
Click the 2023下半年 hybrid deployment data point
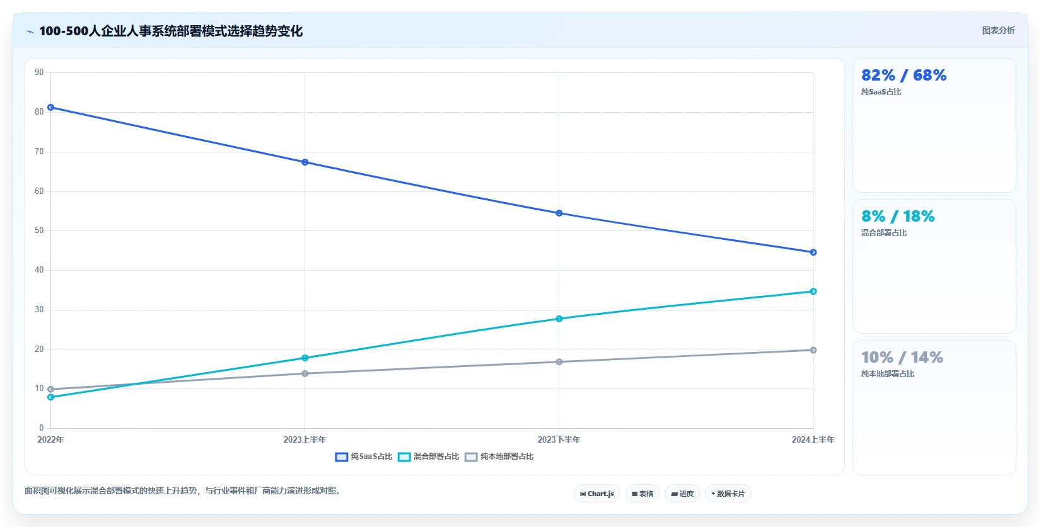point(559,319)
